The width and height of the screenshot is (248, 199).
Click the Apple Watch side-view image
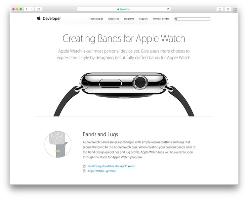[x=124, y=94]
